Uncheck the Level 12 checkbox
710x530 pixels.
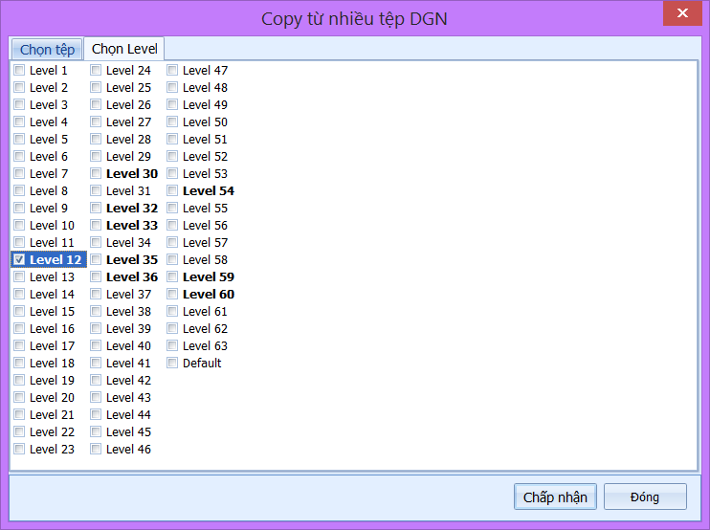coord(19,259)
